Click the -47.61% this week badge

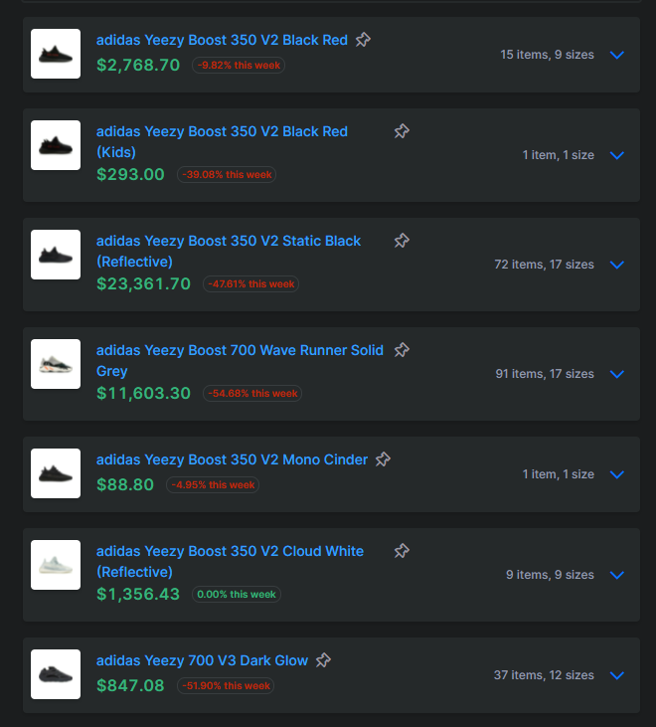click(251, 284)
